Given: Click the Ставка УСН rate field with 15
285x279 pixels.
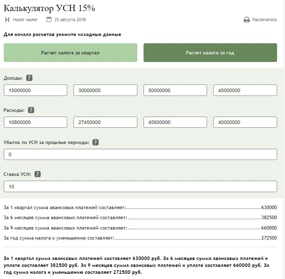Looking at the screenshot, I should (140, 187).
